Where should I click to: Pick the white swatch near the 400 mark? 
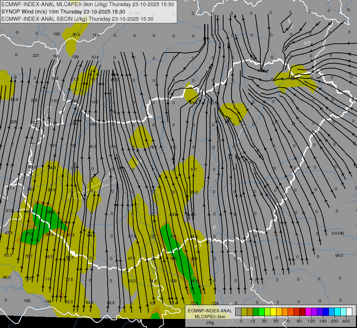(349, 312)
